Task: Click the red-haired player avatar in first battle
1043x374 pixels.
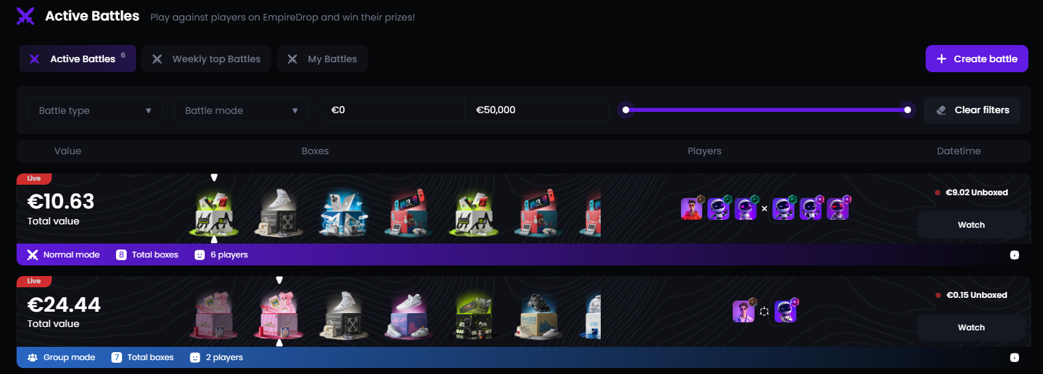Action: pyautogui.click(x=692, y=209)
